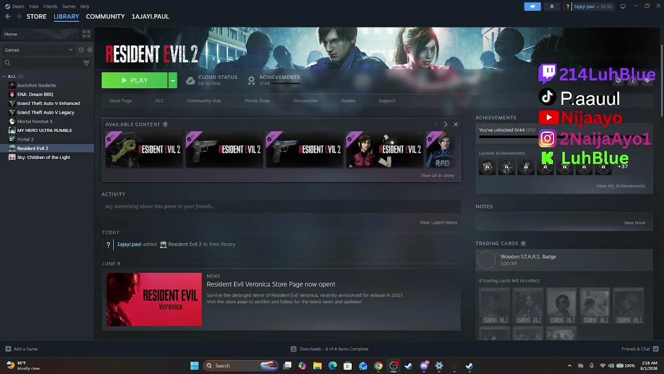Open the Guides link
Image resolution: width=664 pixels, height=374 pixels.
point(348,101)
